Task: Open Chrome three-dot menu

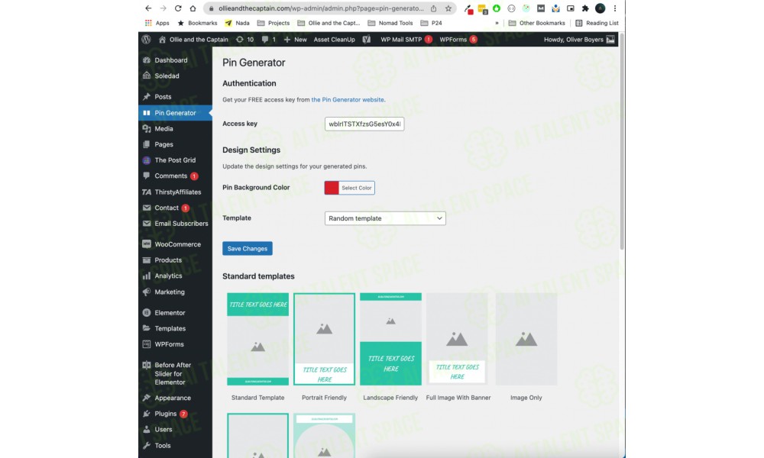Action: pyautogui.click(x=615, y=8)
